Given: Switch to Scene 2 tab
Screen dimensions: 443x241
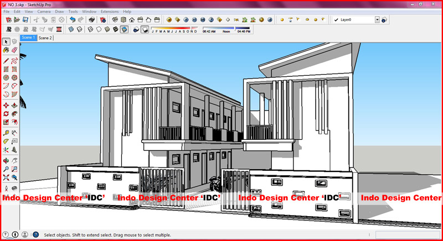Looking at the screenshot, I should click(45, 38).
